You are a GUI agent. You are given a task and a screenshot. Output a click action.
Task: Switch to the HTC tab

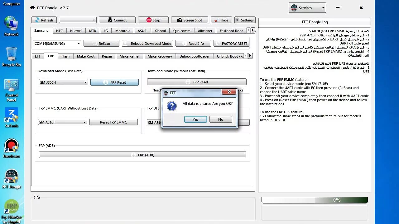pyautogui.click(x=59, y=31)
